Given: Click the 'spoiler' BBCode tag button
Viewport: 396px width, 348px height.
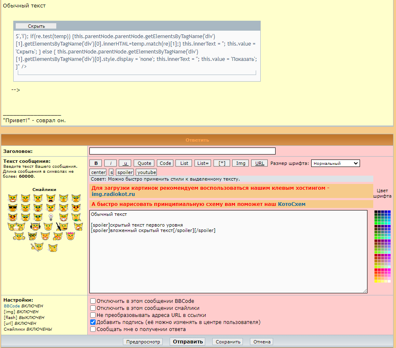Looking at the screenshot, I should point(125,172).
